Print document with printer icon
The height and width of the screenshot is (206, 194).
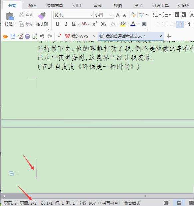coord(27,36)
